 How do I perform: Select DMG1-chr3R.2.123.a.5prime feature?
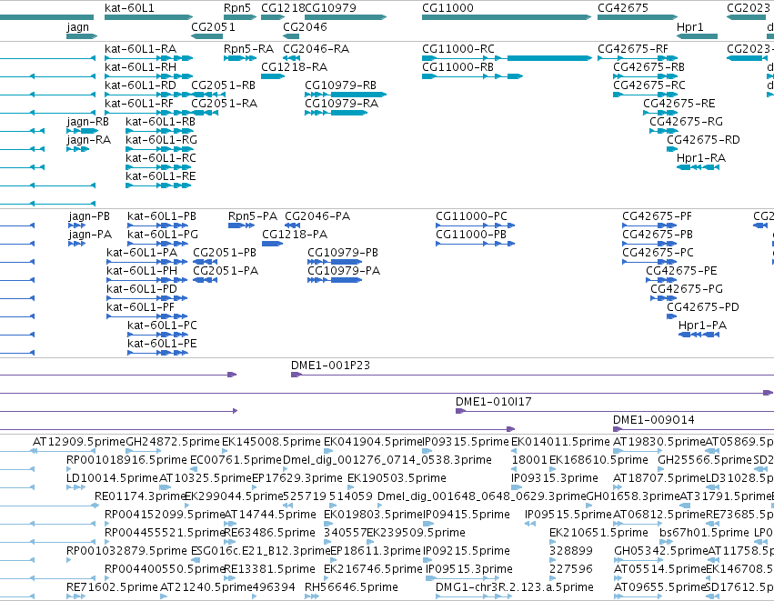click(x=475, y=596)
